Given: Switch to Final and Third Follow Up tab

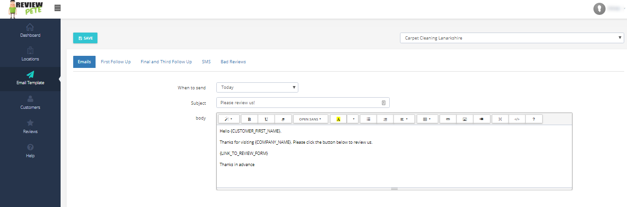Looking at the screenshot, I should click(166, 62).
